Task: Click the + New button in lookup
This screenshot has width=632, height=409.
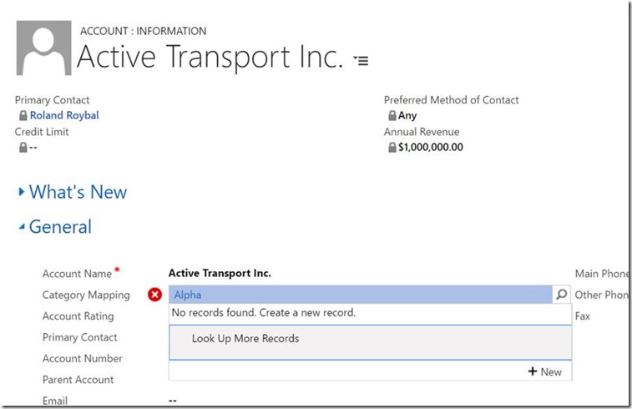Action: 545,371
